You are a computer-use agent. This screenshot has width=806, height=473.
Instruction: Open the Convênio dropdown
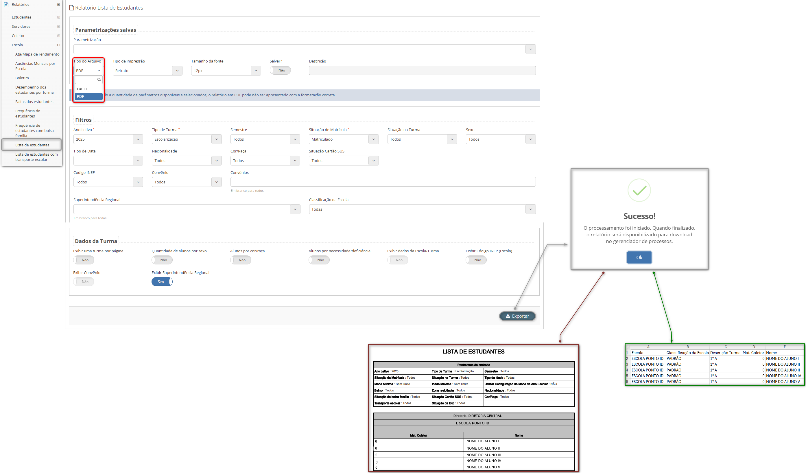point(187,182)
